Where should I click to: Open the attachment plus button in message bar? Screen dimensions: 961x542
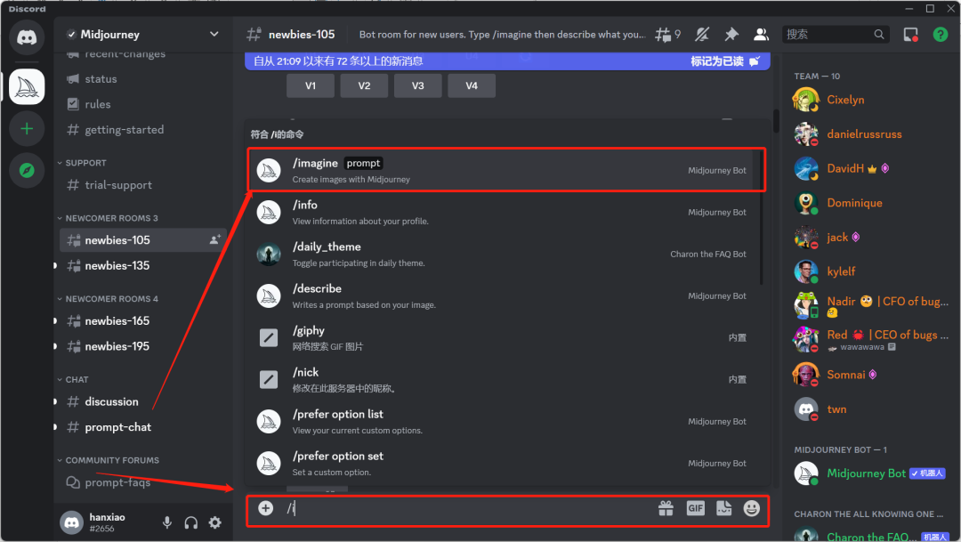pyautogui.click(x=265, y=508)
